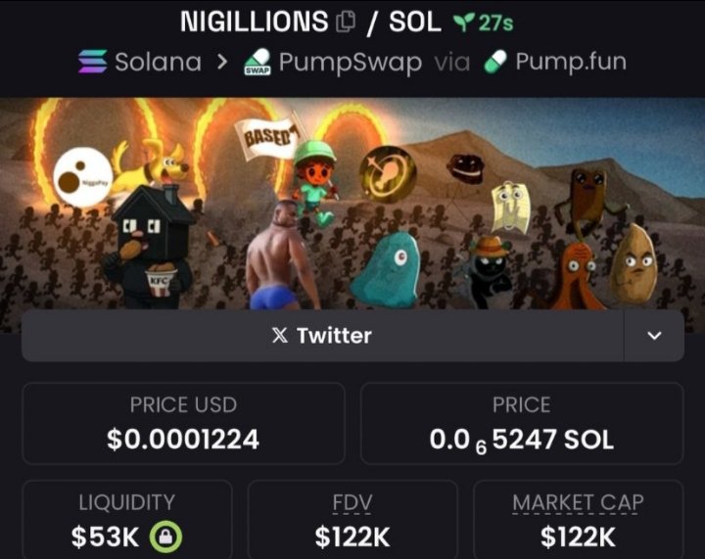Open the token banner image

352,203
